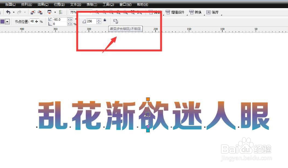The width and height of the screenshot is (288, 168).
Task: Expand the 转换 flyout corner arrow
Action: point(205,15)
